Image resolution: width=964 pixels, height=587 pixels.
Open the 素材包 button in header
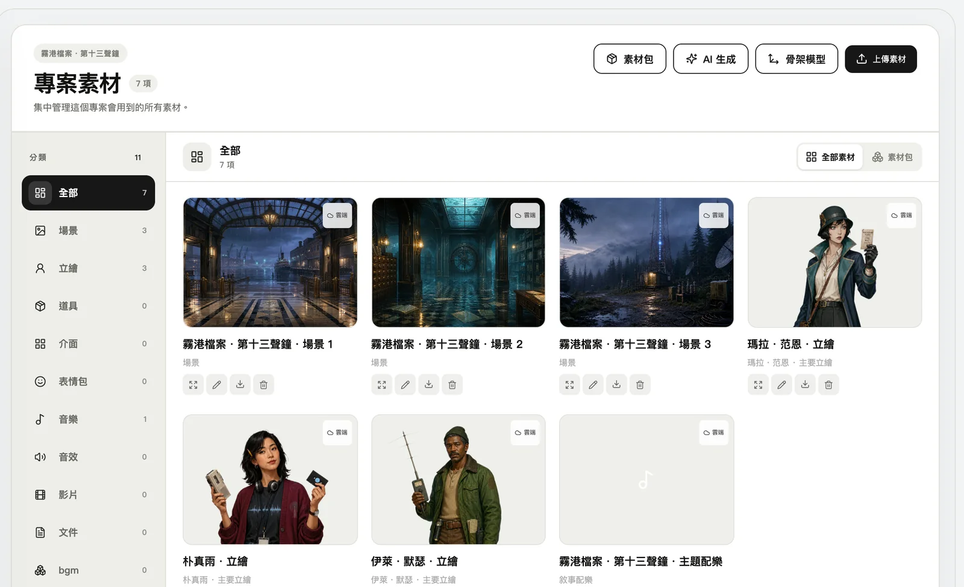point(630,59)
